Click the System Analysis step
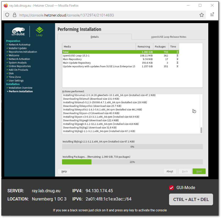This screenshot has height=218, width=221. (17, 63)
